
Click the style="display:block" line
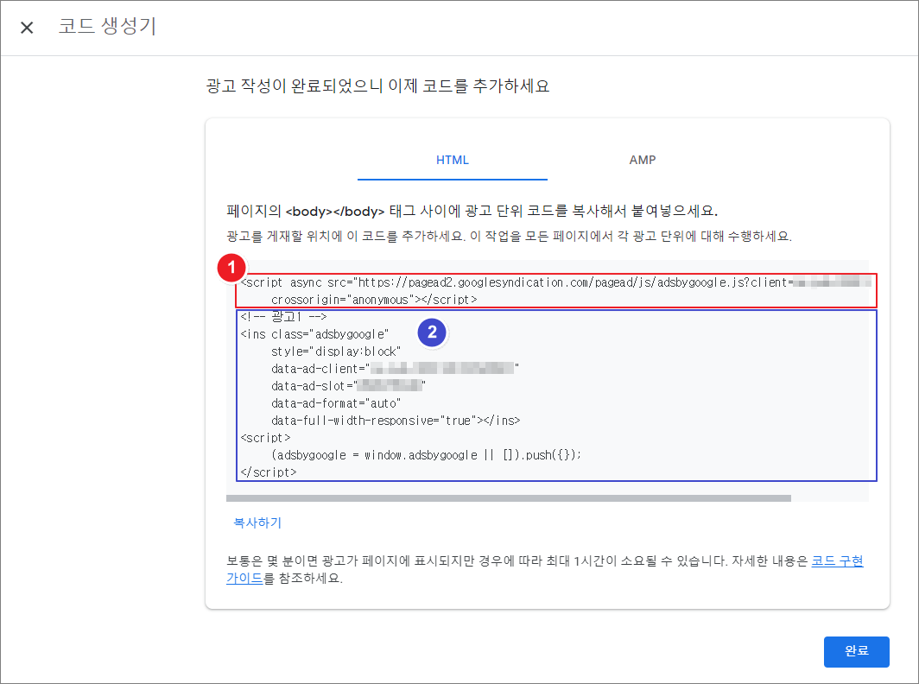pos(336,351)
